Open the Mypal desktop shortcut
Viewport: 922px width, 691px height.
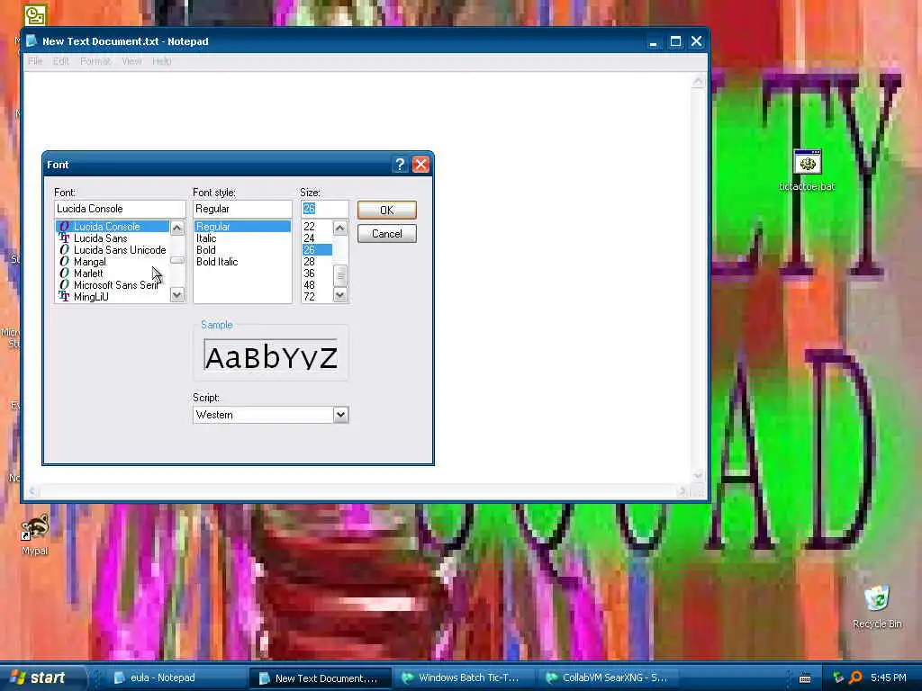click(35, 534)
